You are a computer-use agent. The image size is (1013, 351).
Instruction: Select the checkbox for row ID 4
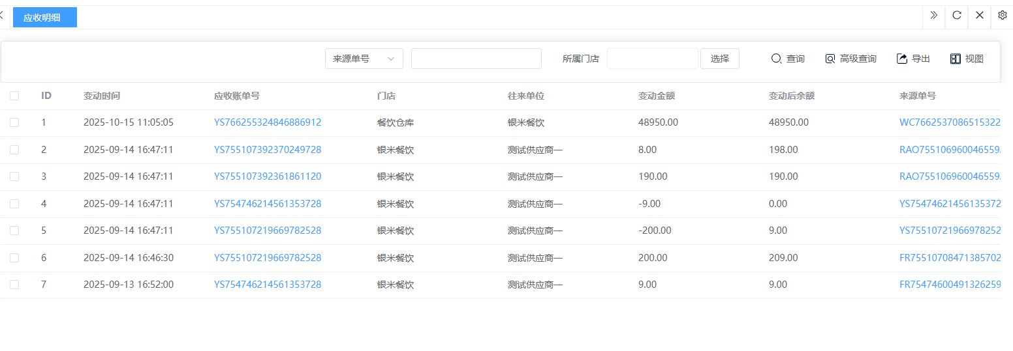point(14,204)
